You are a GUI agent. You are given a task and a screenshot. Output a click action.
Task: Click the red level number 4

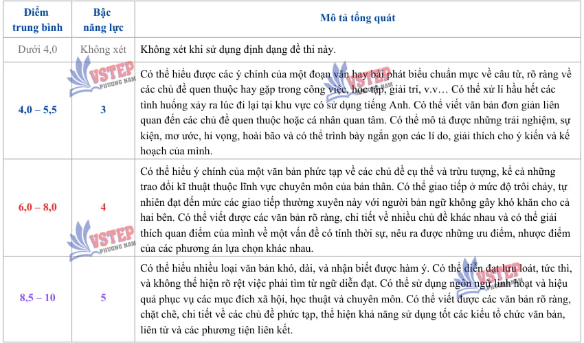[x=103, y=206]
